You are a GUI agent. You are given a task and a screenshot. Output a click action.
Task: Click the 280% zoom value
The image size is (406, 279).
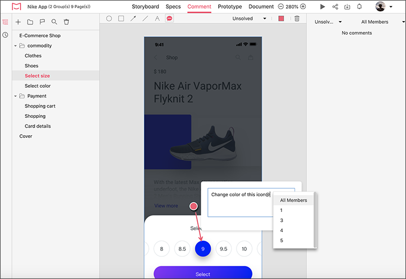292,6
